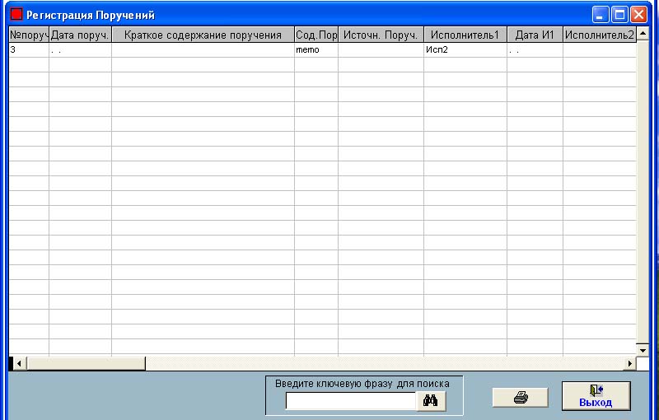
Task: Click the horizontal scrollbar thumb
Action: [86, 363]
